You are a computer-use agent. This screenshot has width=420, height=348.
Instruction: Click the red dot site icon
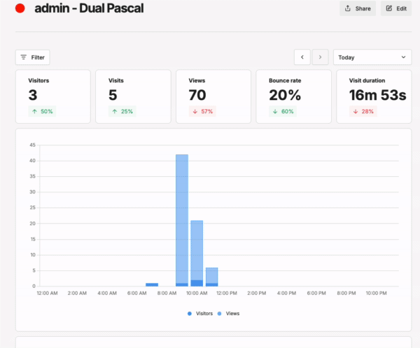click(x=20, y=8)
